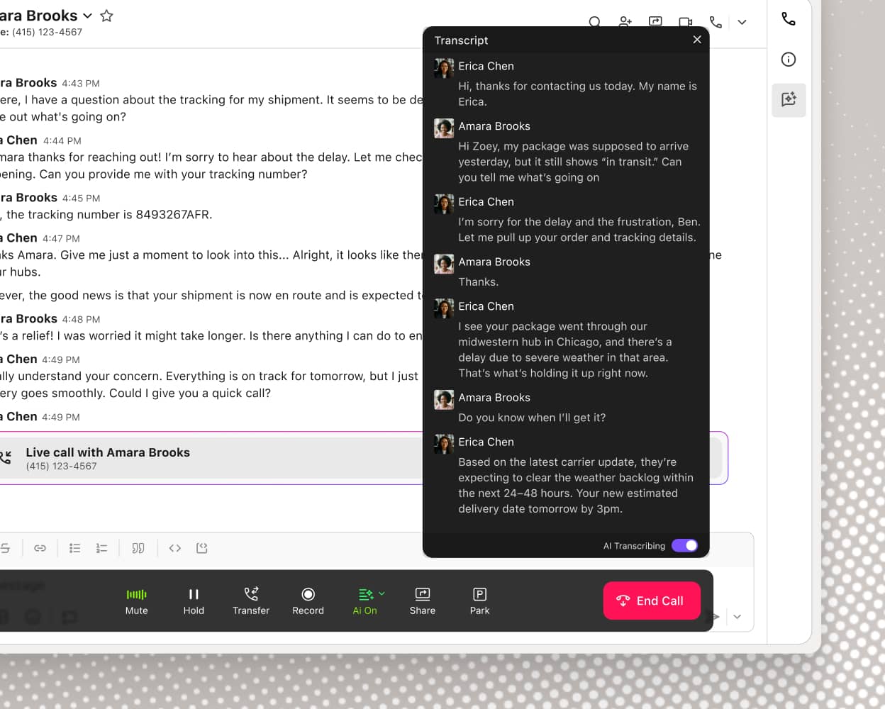Click the search icon in the header
The height and width of the screenshot is (709, 885).
[x=595, y=22]
